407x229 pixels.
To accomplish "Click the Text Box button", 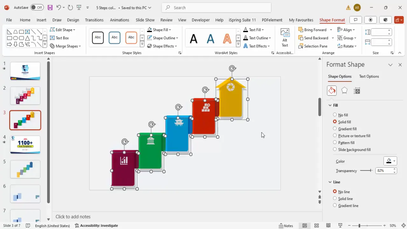I will (x=59, y=38).
